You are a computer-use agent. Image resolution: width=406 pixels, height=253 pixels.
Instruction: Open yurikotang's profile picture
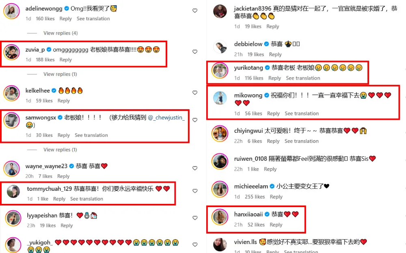220,70
